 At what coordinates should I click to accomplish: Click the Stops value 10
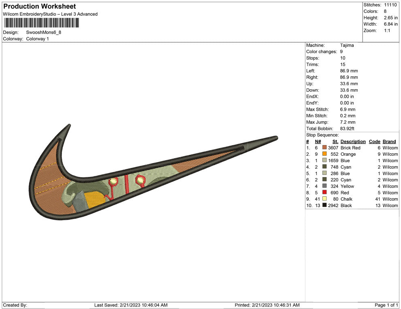[343, 58]
